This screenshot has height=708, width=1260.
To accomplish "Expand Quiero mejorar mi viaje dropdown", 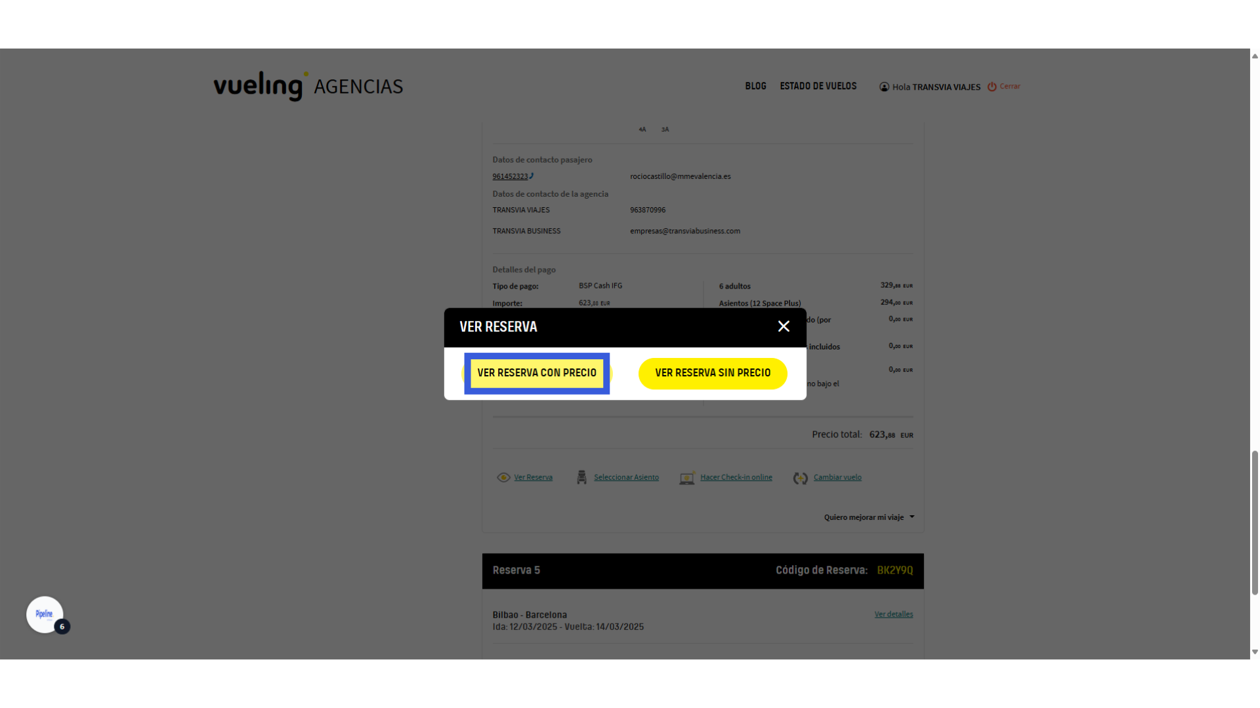I will [869, 517].
